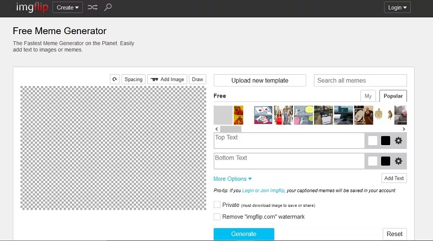Expand the Create dropdown menu
Viewport: 433px width, 241px height.
click(x=68, y=8)
